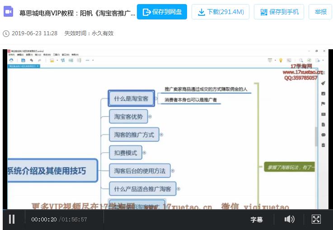This screenshot has height=230, width=333.
Task: Open the 字幕 subtitle options
Action: click(257, 220)
